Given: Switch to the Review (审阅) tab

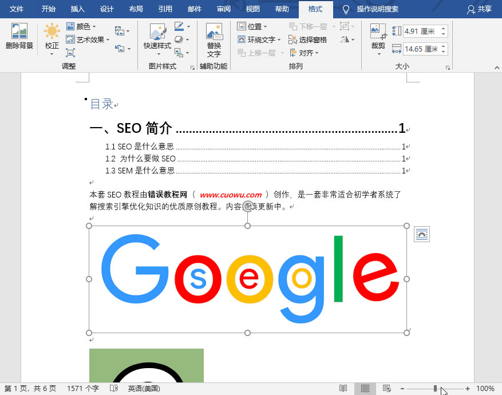Looking at the screenshot, I should [223, 9].
